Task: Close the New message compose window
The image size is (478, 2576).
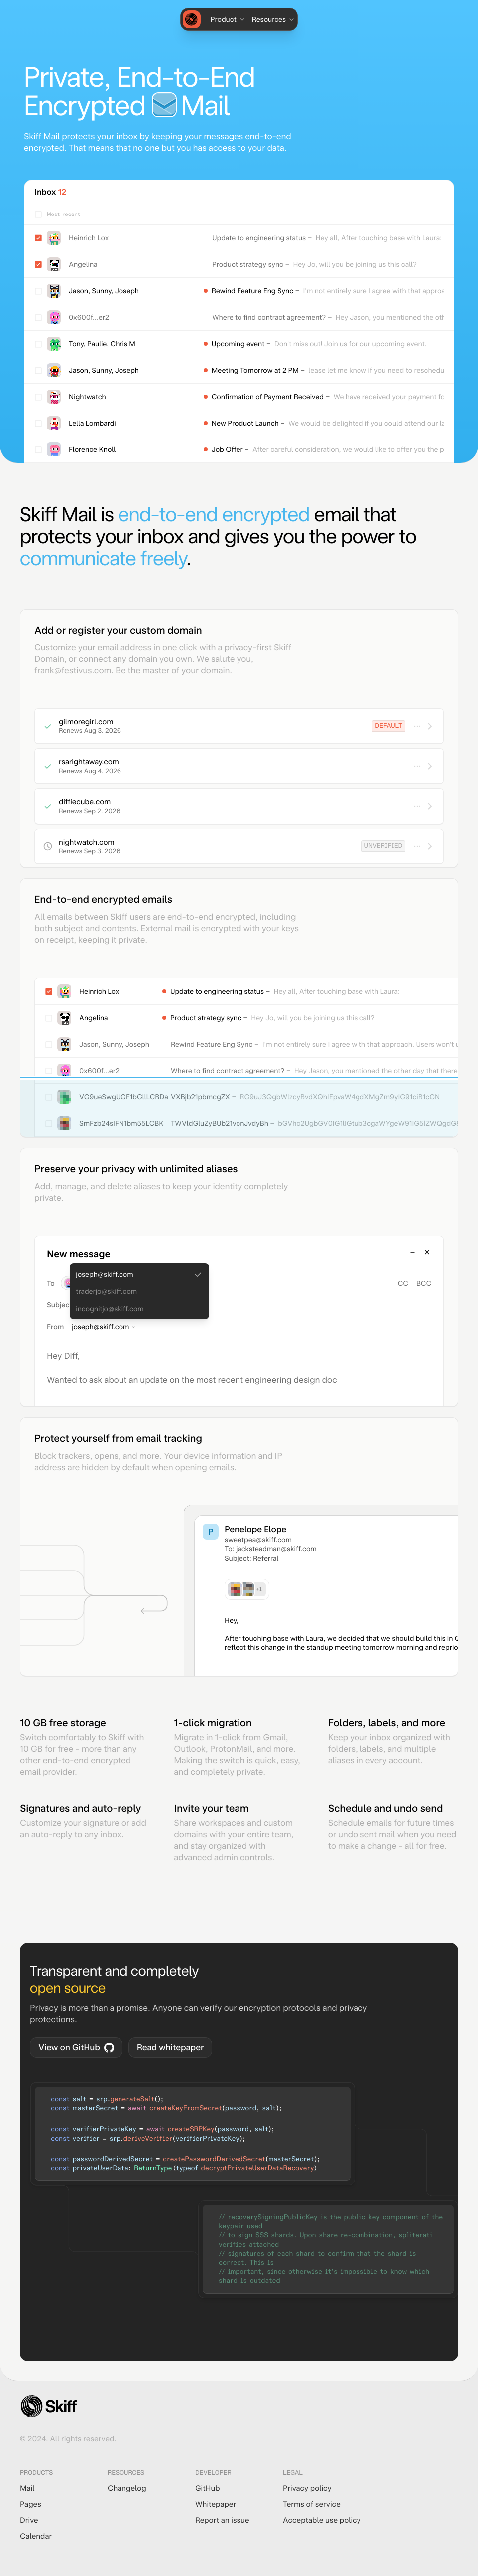Action: (x=427, y=1252)
